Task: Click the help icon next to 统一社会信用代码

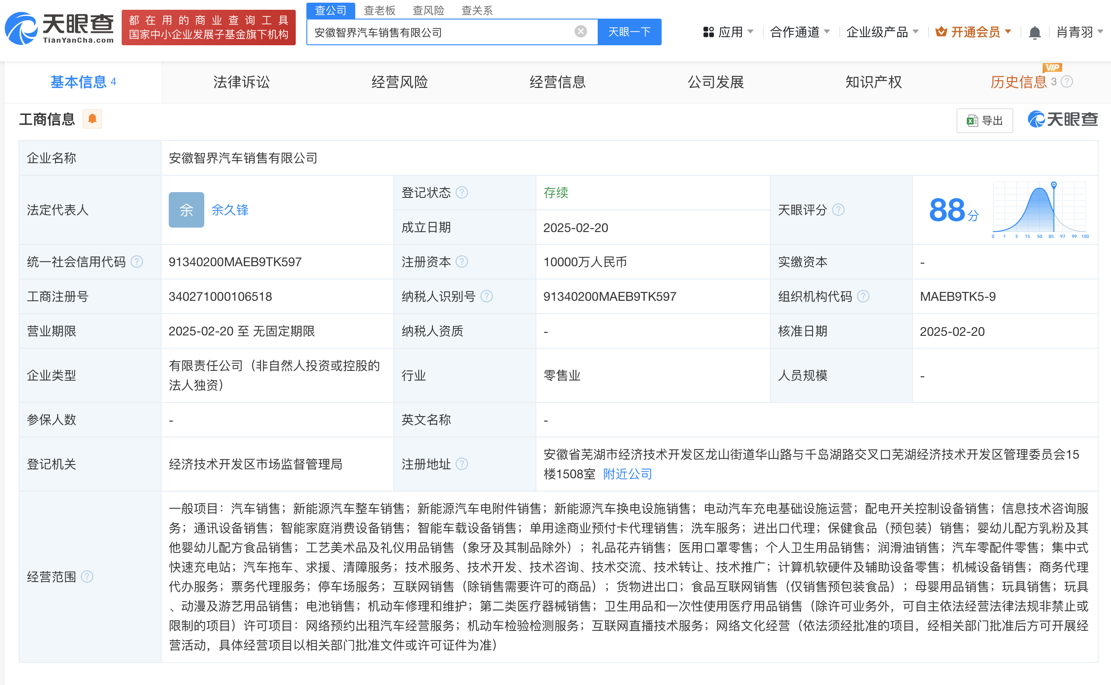Action: coord(136,262)
